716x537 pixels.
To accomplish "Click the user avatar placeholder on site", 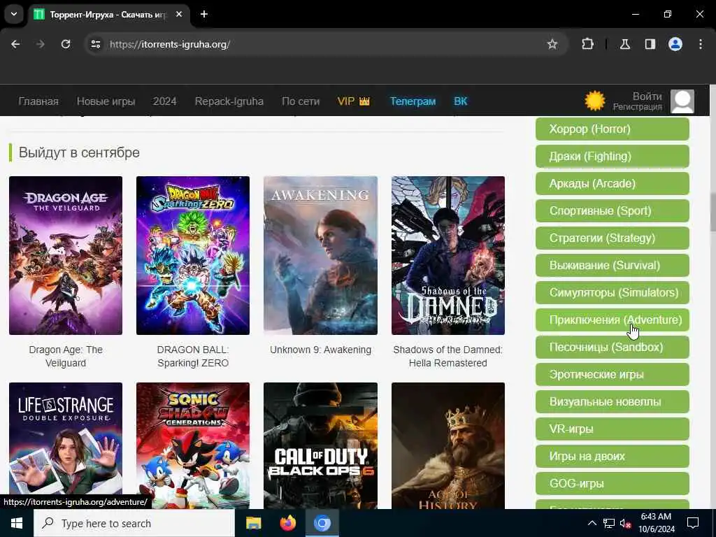I will coord(682,101).
